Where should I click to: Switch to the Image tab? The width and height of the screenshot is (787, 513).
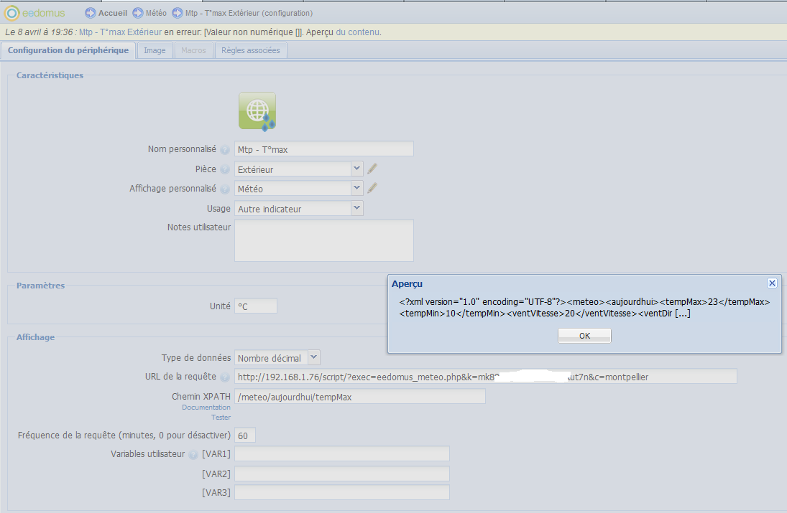pos(155,50)
